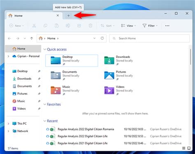Open Videos in navigation pane
This screenshot has width=195, height=154.
19,108
